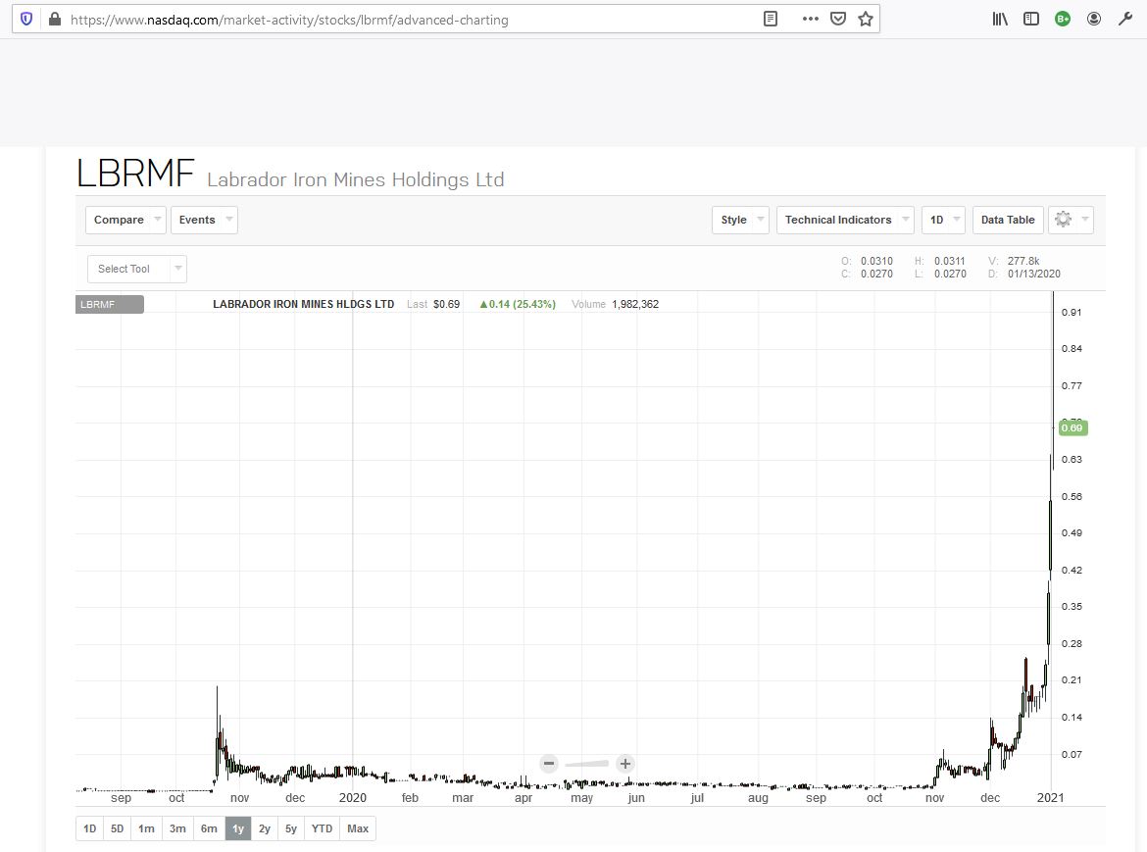Screen dimensions: 1147x852
Task: Zoom out chart with minus button
Action: tap(549, 764)
